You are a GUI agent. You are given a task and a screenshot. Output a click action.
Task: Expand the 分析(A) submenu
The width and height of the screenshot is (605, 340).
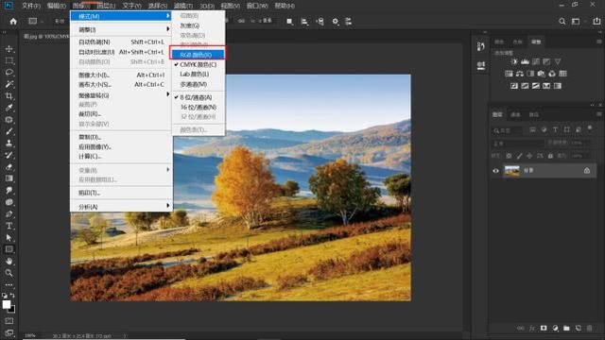click(121, 207)
